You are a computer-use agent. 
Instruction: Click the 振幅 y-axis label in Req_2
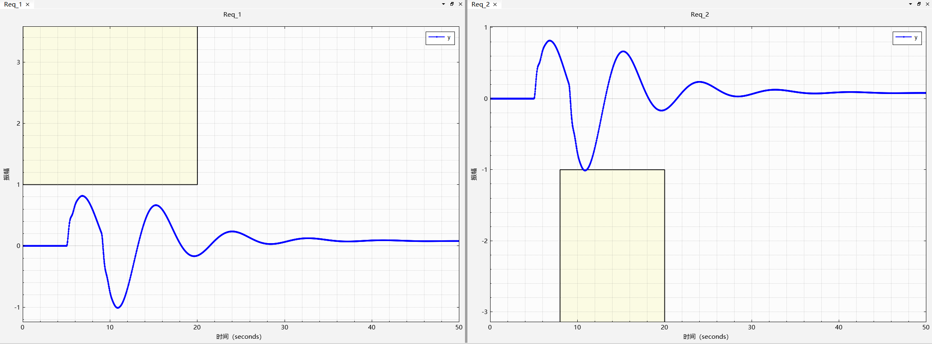[x=474, y=174]
